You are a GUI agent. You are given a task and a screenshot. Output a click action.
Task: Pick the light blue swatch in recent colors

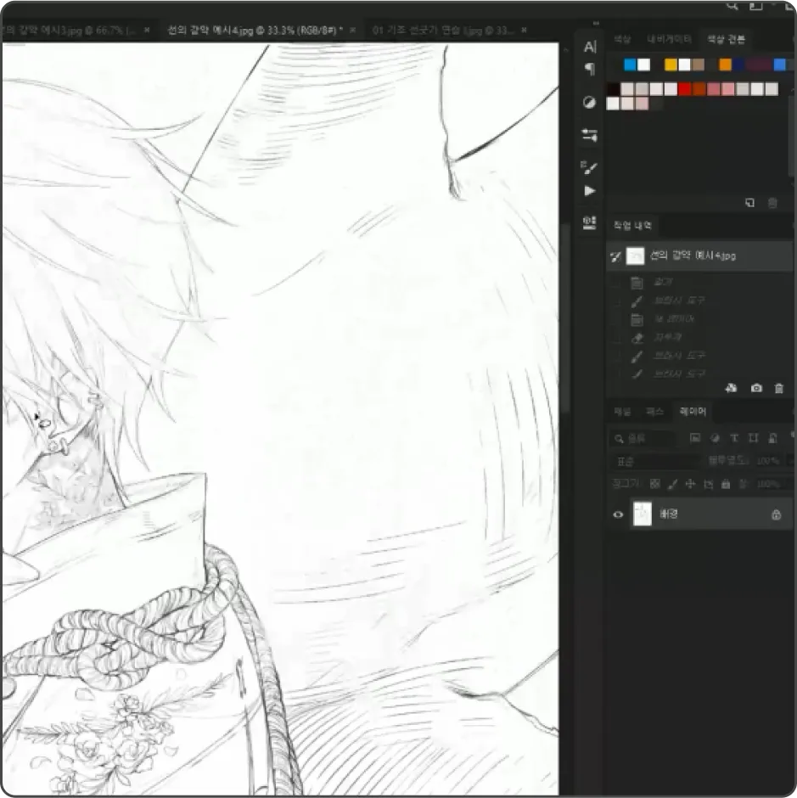[x=630, y=65]
